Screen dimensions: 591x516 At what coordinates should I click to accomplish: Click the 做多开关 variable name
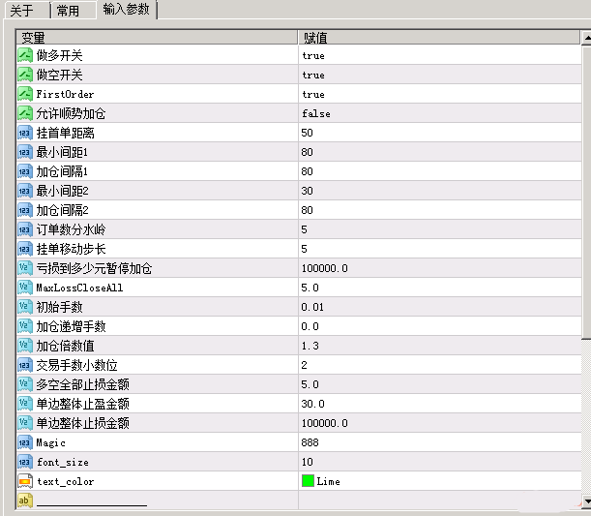59,55
